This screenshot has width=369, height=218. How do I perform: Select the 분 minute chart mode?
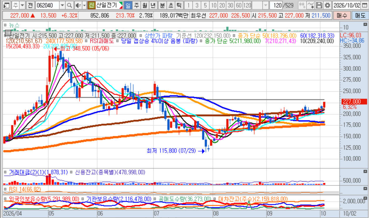click(x=162, y=5)
